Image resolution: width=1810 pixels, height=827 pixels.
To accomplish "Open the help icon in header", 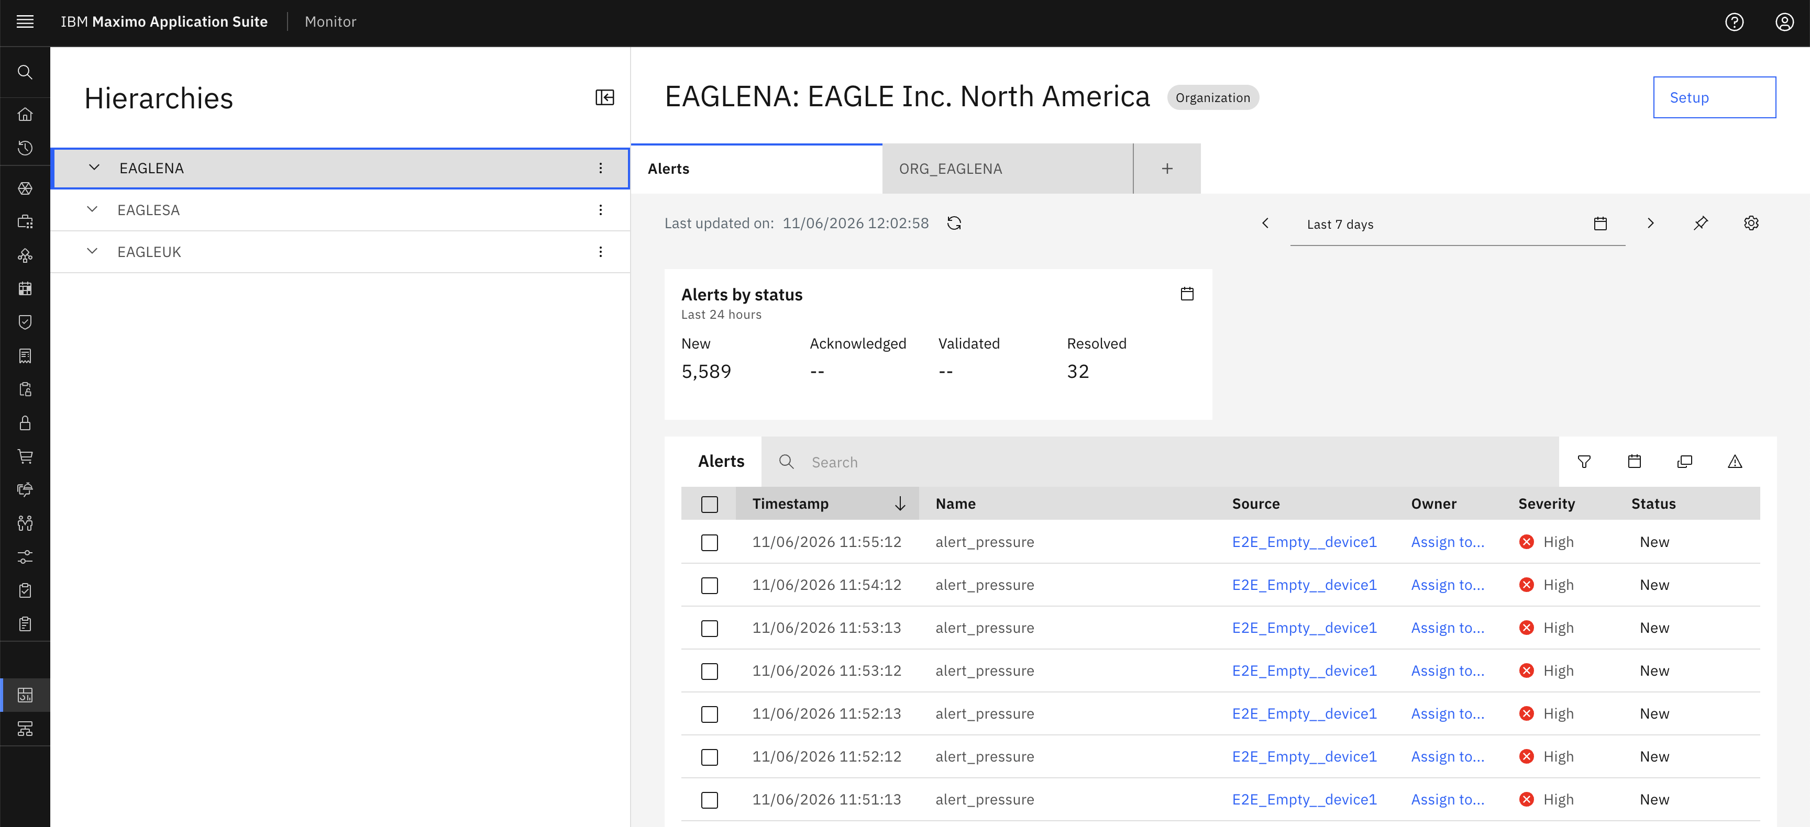I will click(1734, 22).
